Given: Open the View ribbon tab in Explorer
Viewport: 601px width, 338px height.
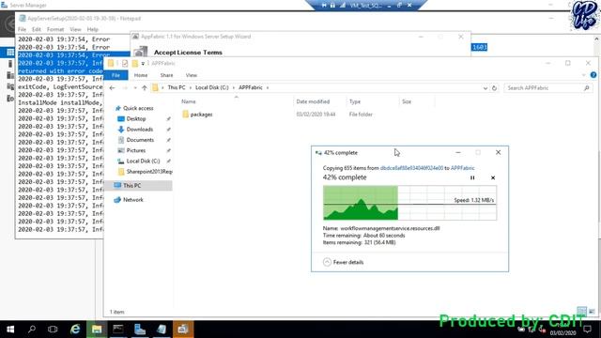Looking at the screenshot, I should (x=192, y=75).
